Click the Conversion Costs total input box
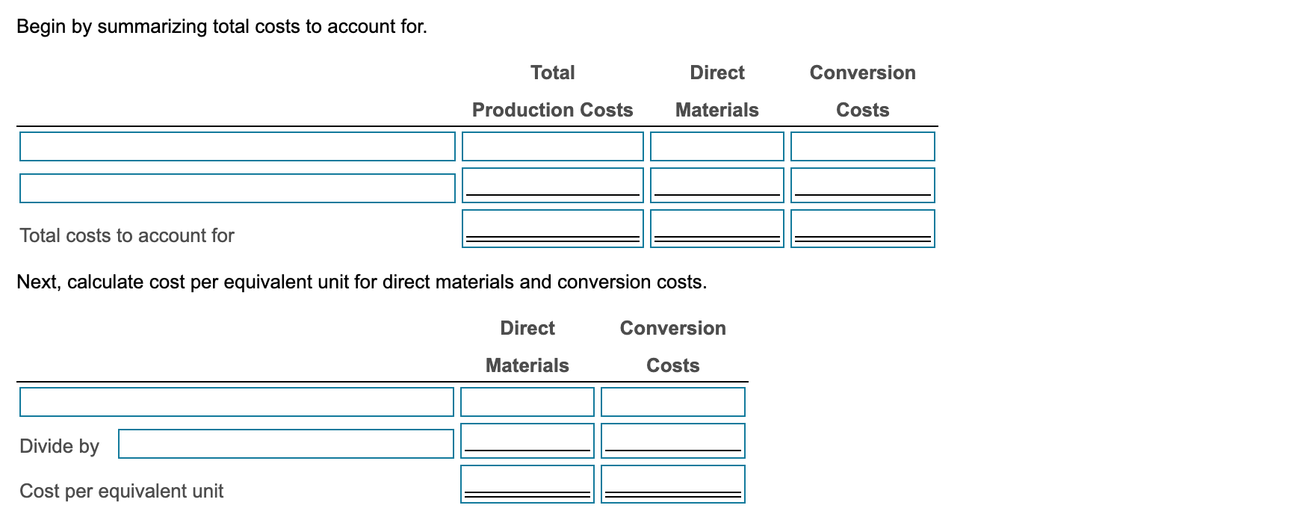This screenshot has height=520, width=1300. pos(861,230)
